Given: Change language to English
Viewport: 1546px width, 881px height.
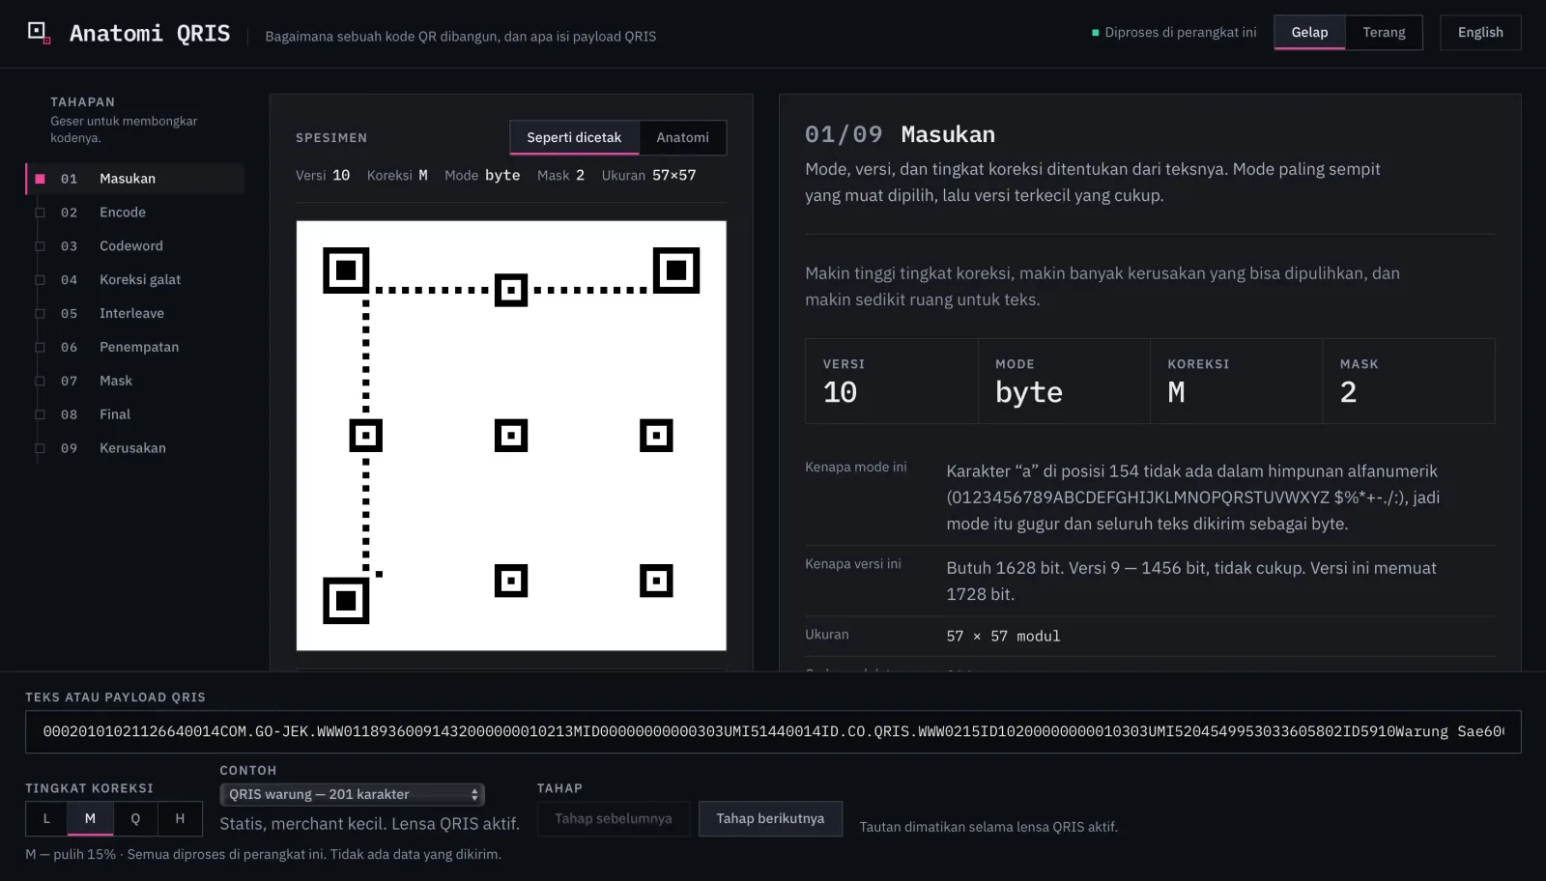Looking at the screenshot, I should coord(1480,32).
